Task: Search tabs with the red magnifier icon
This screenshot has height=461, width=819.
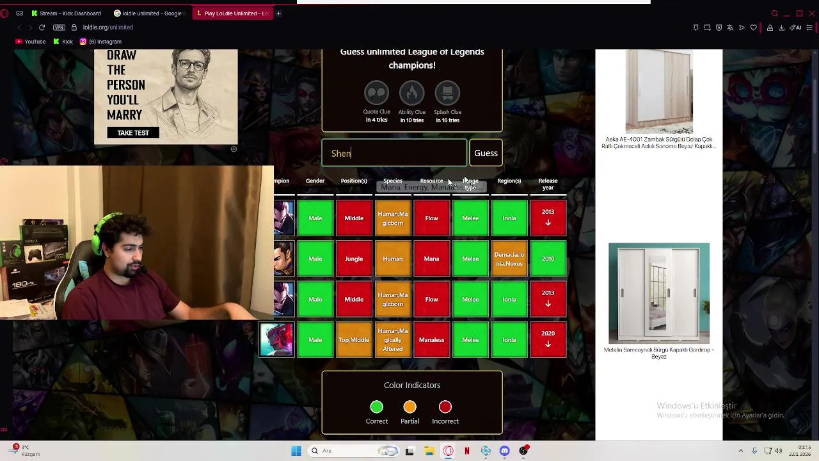Action: pyautogui.click(x=775, y=13)
